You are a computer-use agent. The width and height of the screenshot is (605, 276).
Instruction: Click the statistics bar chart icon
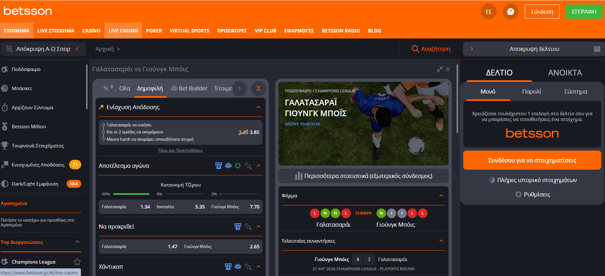(x=299, y=176)
